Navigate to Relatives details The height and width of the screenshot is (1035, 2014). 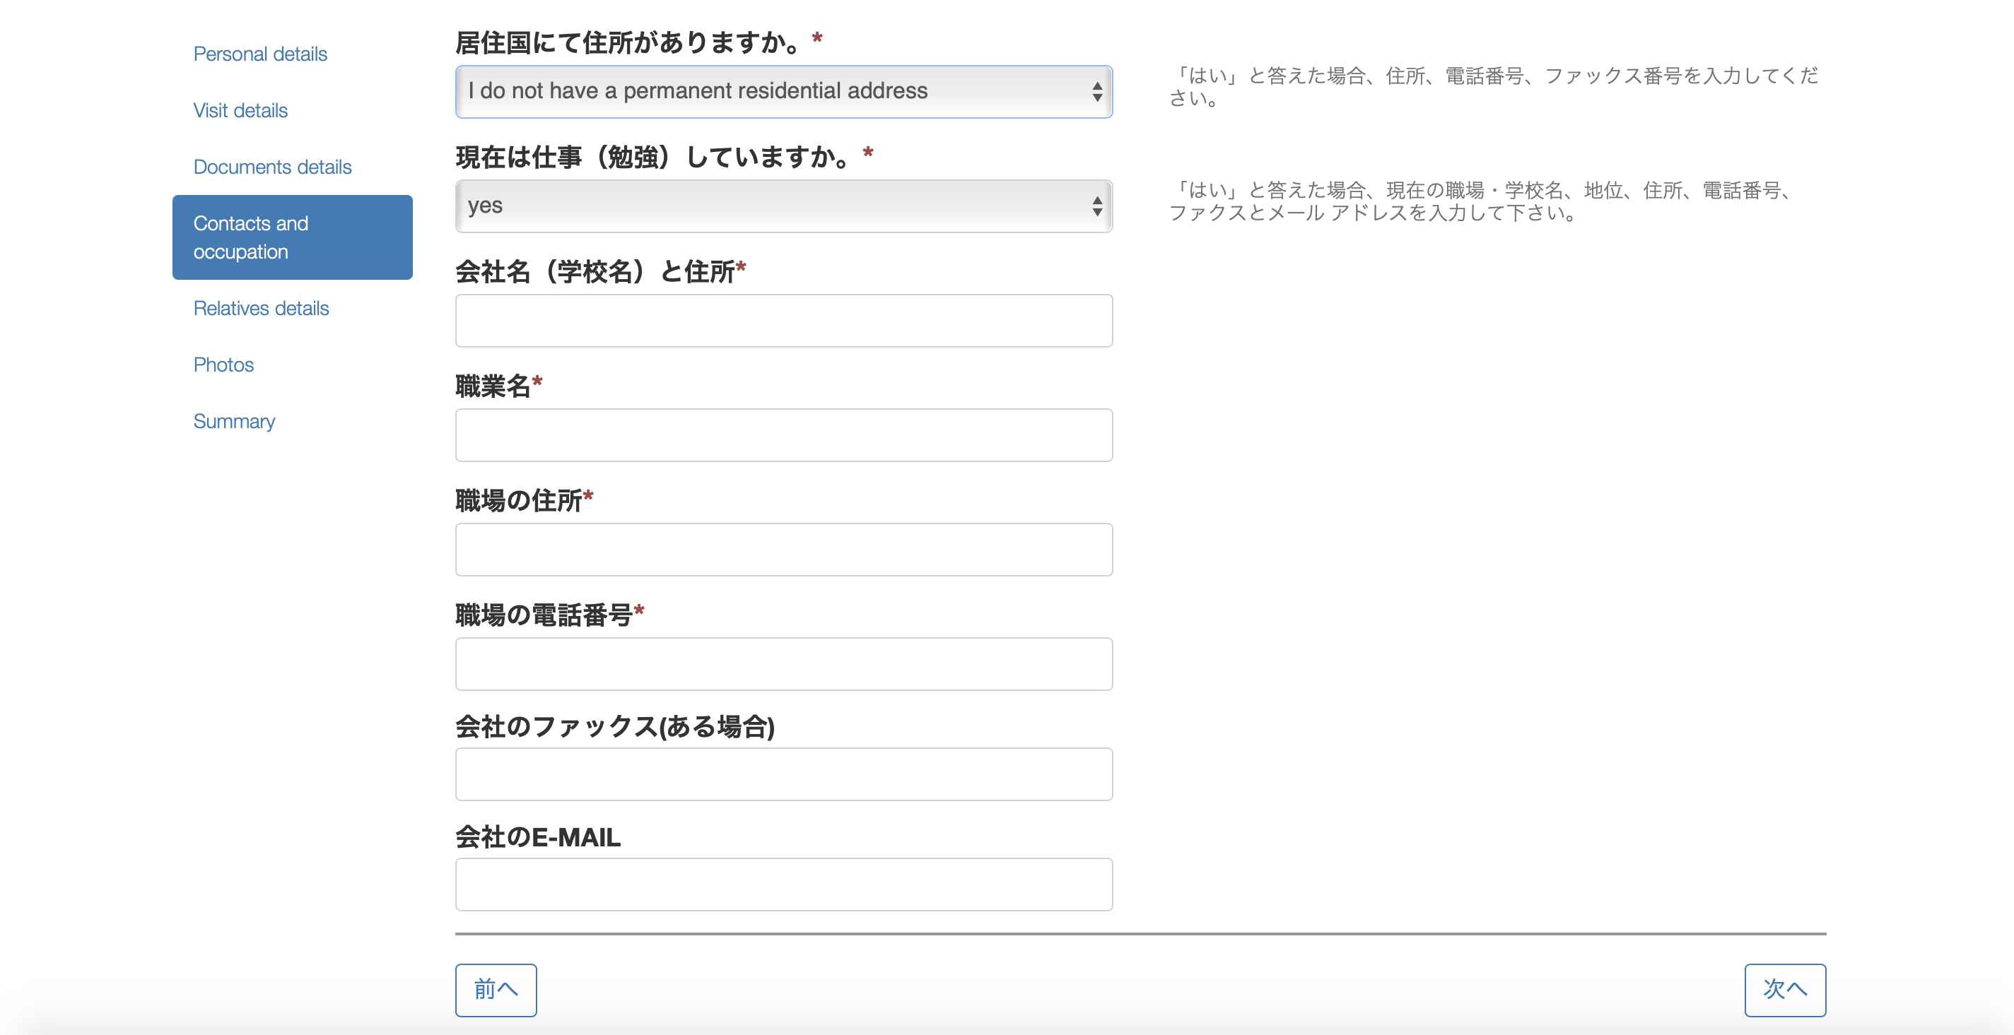(261, 308)
